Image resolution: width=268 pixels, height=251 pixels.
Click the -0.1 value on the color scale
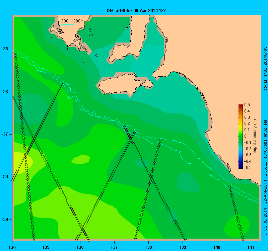tap(248, 143)
